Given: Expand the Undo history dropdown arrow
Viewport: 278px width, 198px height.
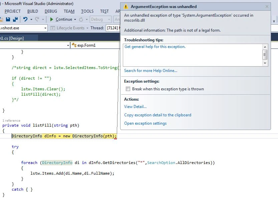Looking at the screenshot, I should pyautogui.click(x=31, y=19).
